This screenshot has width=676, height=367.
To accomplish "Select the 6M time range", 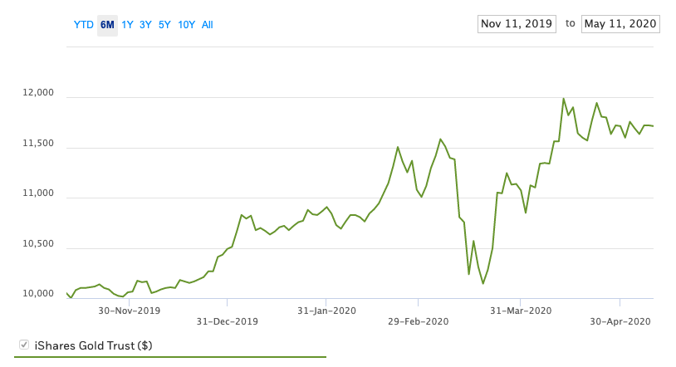I will tap(107, 25).
